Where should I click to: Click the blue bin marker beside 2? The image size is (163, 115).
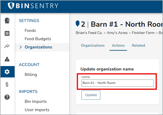[x=78, y=24]
